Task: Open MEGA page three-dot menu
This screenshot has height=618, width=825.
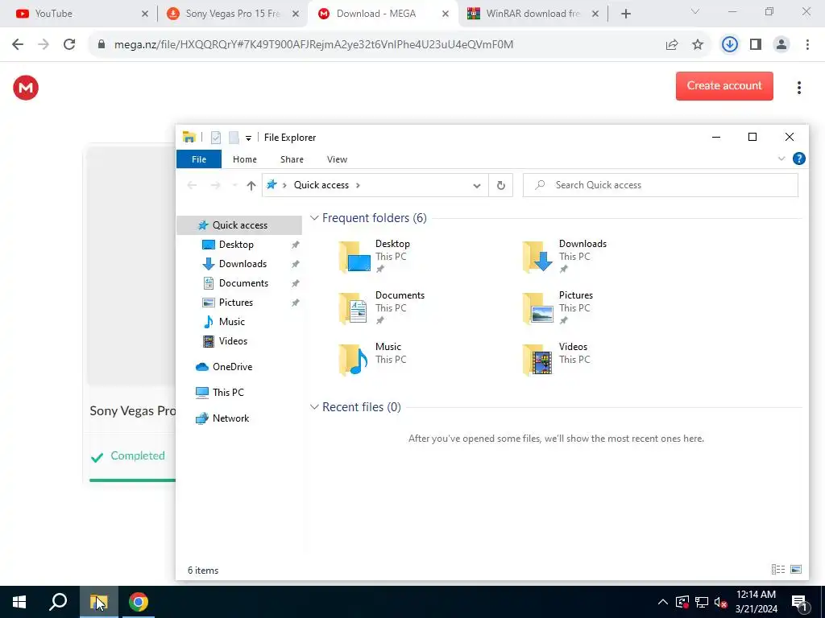Action: click(x=798, y=87)
